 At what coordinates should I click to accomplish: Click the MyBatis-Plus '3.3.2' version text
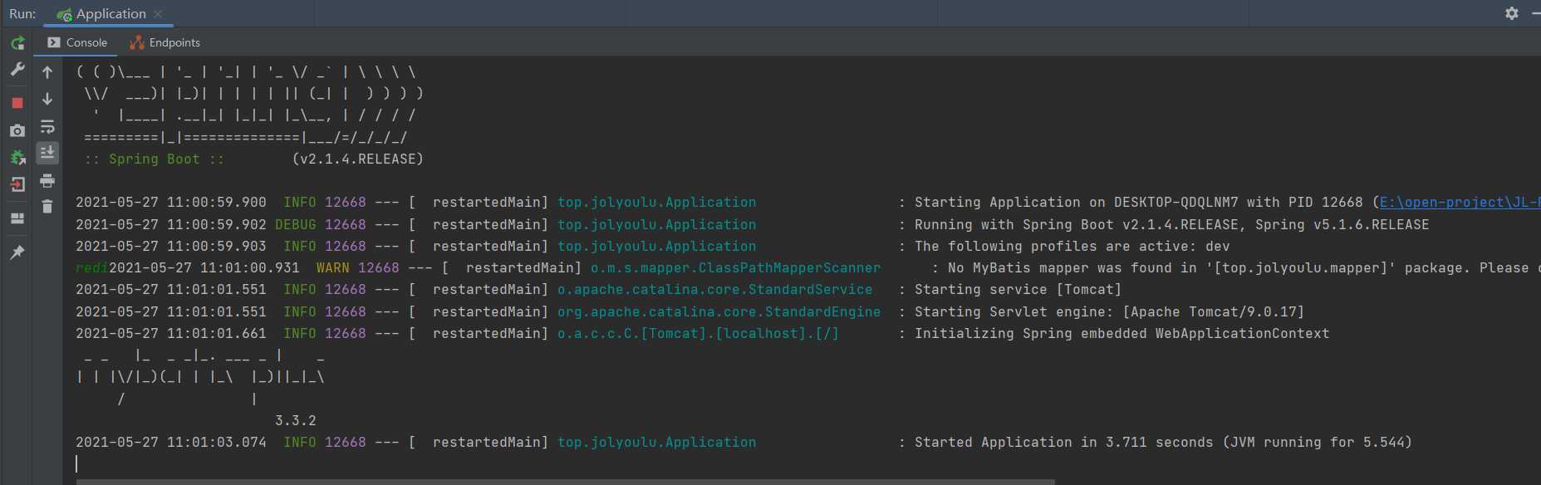point(296,421)
